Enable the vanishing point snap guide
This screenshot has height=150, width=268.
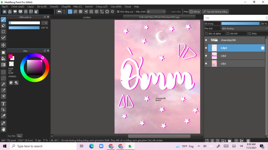click(86, 11)
